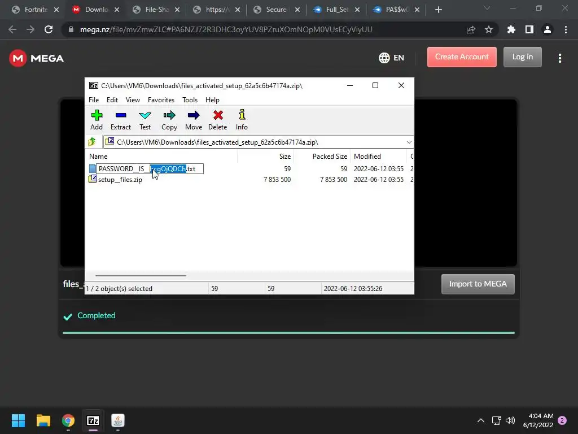Click inside the filename rename field
Image resolution: width=578 pixels, height=434 pixels.
pos(150,168)
